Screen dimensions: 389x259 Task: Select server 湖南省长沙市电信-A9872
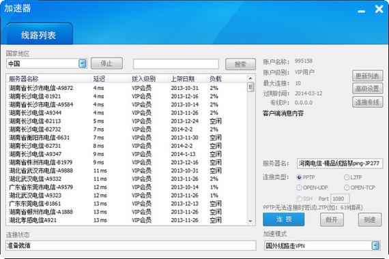click(x=126, y=88)
